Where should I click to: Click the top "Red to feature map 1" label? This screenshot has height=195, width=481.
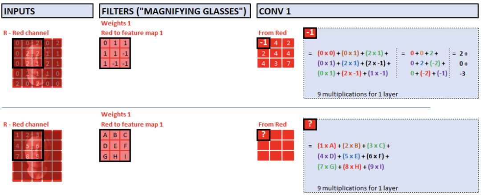(132, 32)
